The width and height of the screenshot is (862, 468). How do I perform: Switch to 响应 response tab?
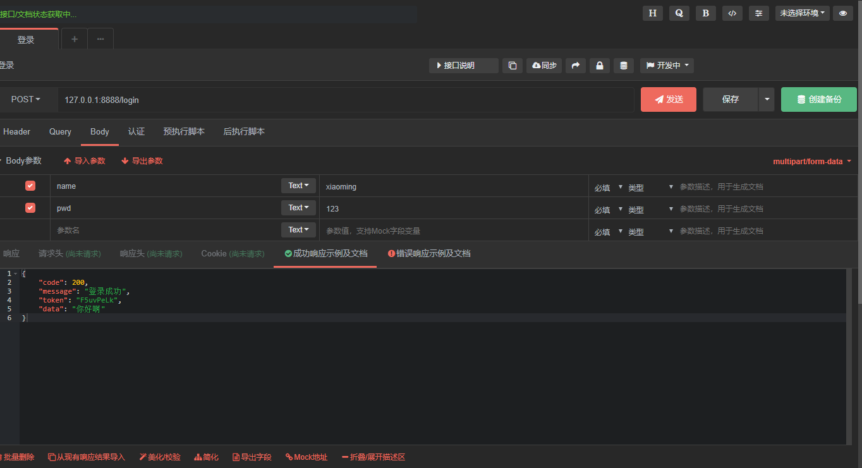tap(11, 253)
